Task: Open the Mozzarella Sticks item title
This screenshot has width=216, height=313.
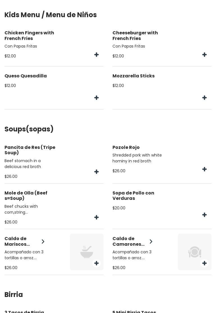Action: [x=134, y=76]
